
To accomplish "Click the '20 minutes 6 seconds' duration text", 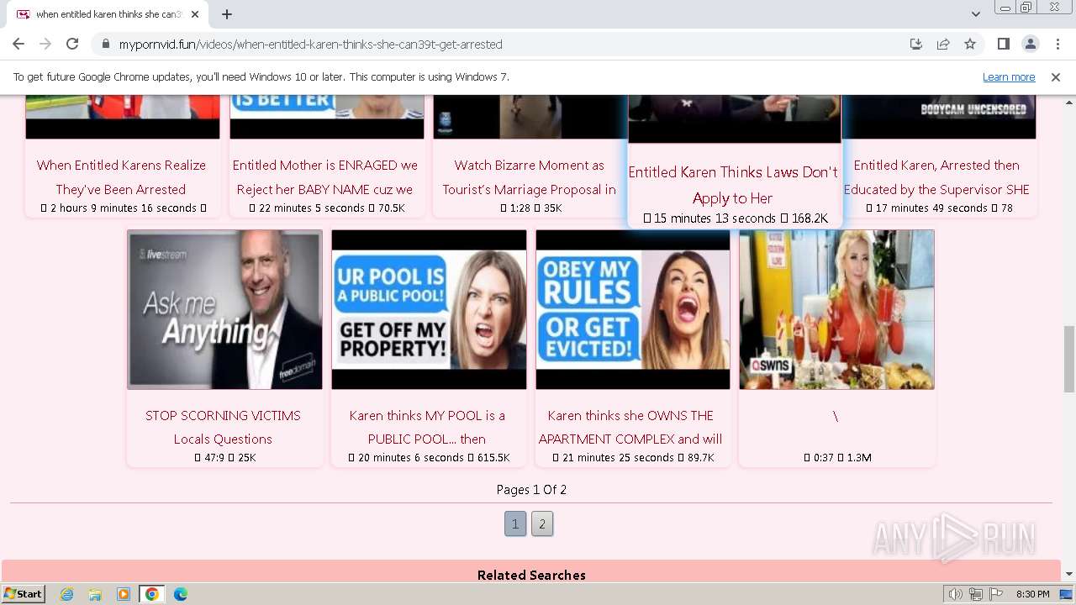I will click(x=411, y=458).
